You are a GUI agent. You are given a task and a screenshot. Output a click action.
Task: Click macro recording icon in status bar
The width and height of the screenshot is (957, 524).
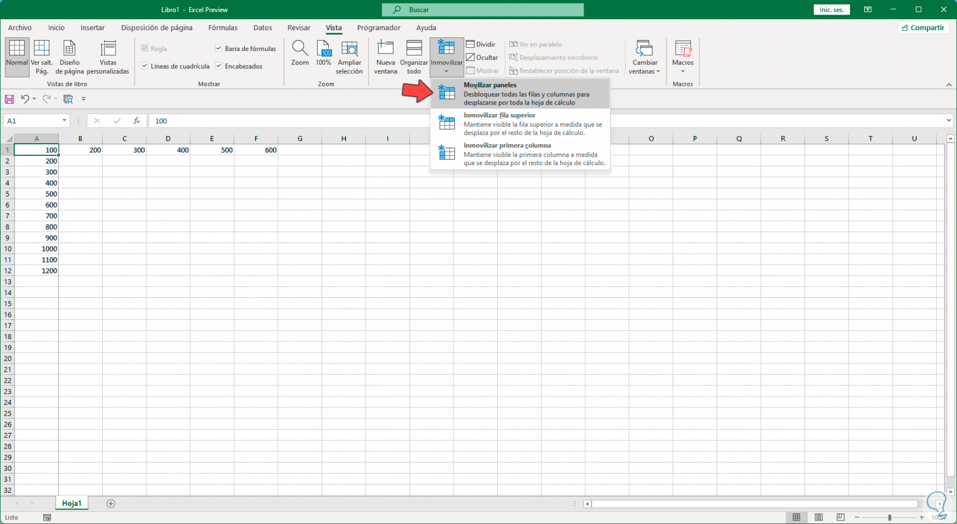pyautogui.click(x=47, y=518)
